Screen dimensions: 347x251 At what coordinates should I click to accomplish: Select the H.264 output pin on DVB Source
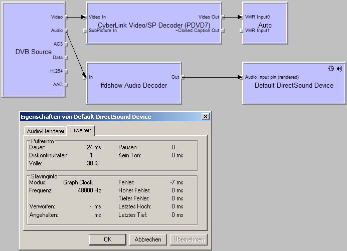(66, 71)
